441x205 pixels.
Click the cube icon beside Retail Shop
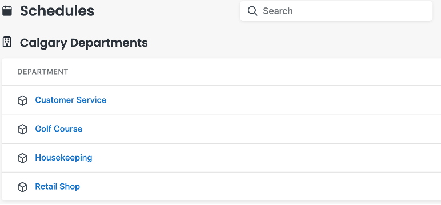click(22, 187)
